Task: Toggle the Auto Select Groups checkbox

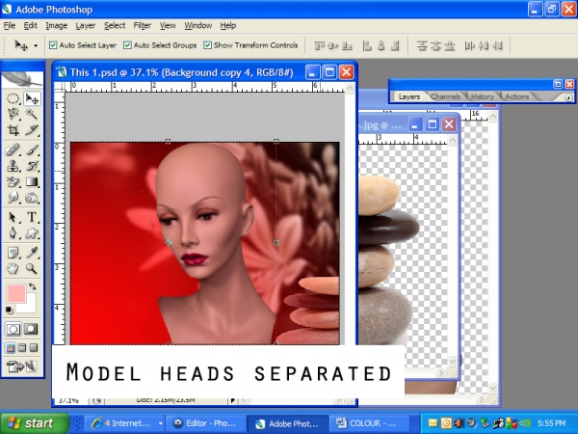Action: 127,45
